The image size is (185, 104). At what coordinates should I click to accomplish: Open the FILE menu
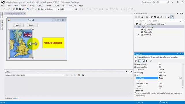3,6
